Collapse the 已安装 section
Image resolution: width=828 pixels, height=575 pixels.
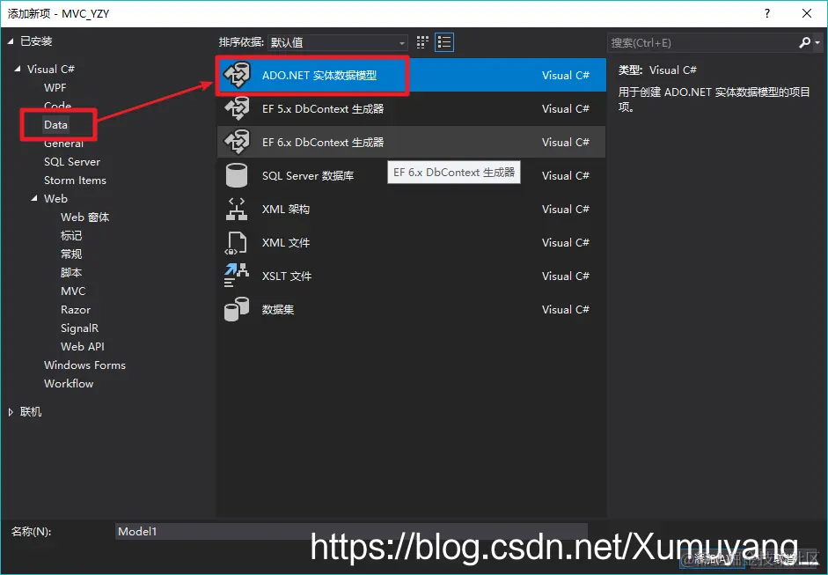(11, 41)
